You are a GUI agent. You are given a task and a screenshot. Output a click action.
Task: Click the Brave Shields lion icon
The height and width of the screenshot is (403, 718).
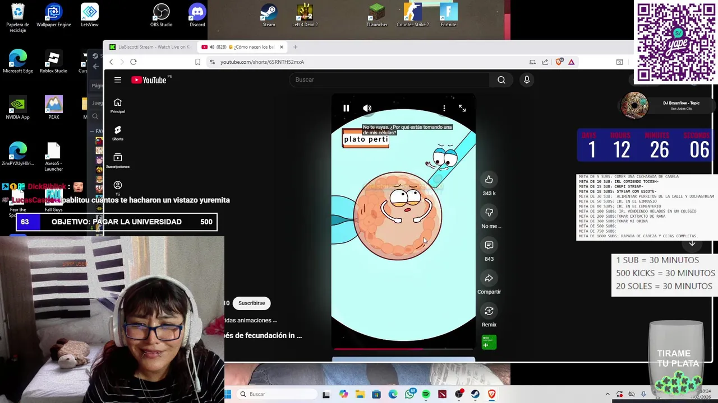(559, 62)
